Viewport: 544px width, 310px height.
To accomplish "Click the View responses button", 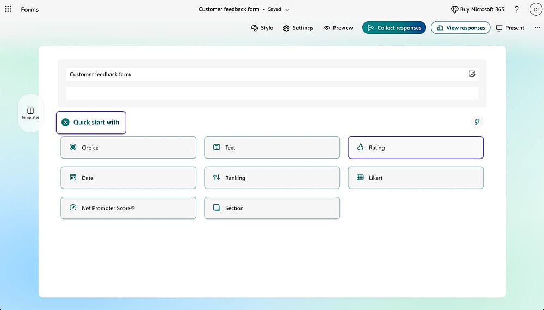I will click(x=460, y=28).
